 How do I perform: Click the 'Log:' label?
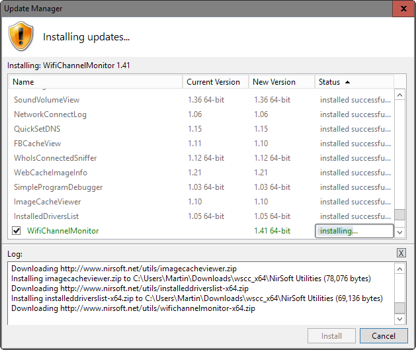[15, 254]
